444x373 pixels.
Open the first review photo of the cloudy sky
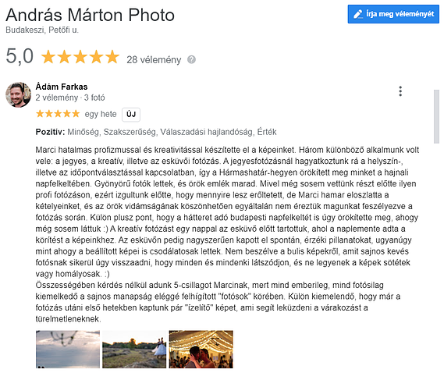pos(68,350)
